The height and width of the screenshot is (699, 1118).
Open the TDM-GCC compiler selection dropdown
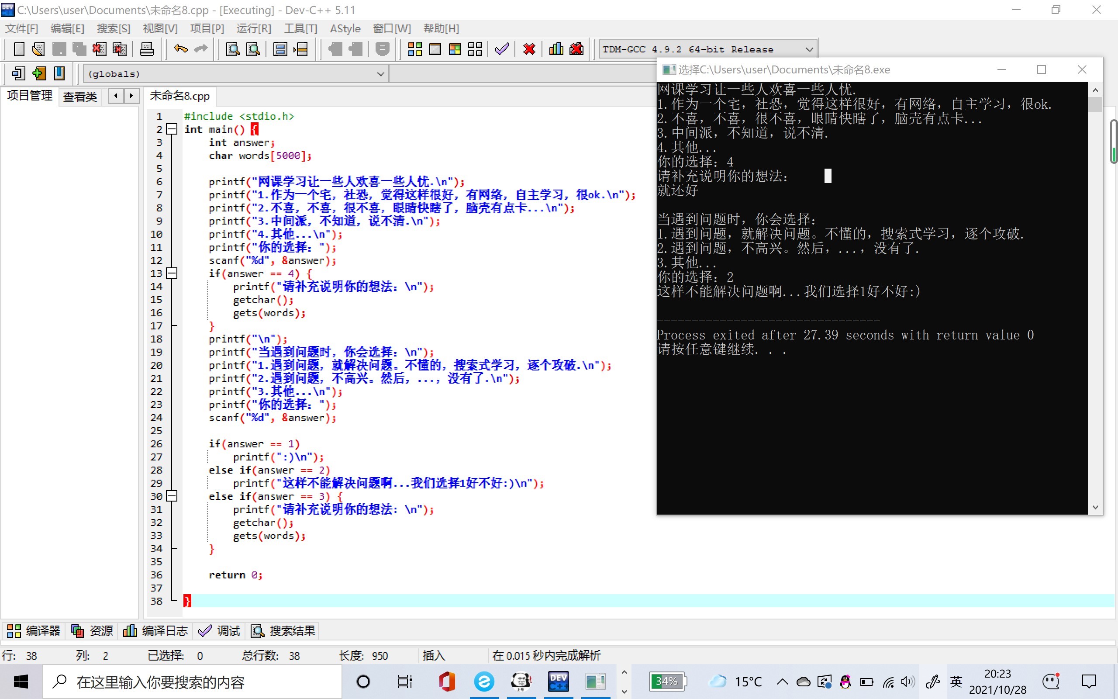[809, 49]
